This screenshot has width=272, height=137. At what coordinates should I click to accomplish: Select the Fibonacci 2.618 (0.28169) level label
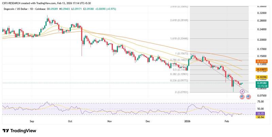179,20
